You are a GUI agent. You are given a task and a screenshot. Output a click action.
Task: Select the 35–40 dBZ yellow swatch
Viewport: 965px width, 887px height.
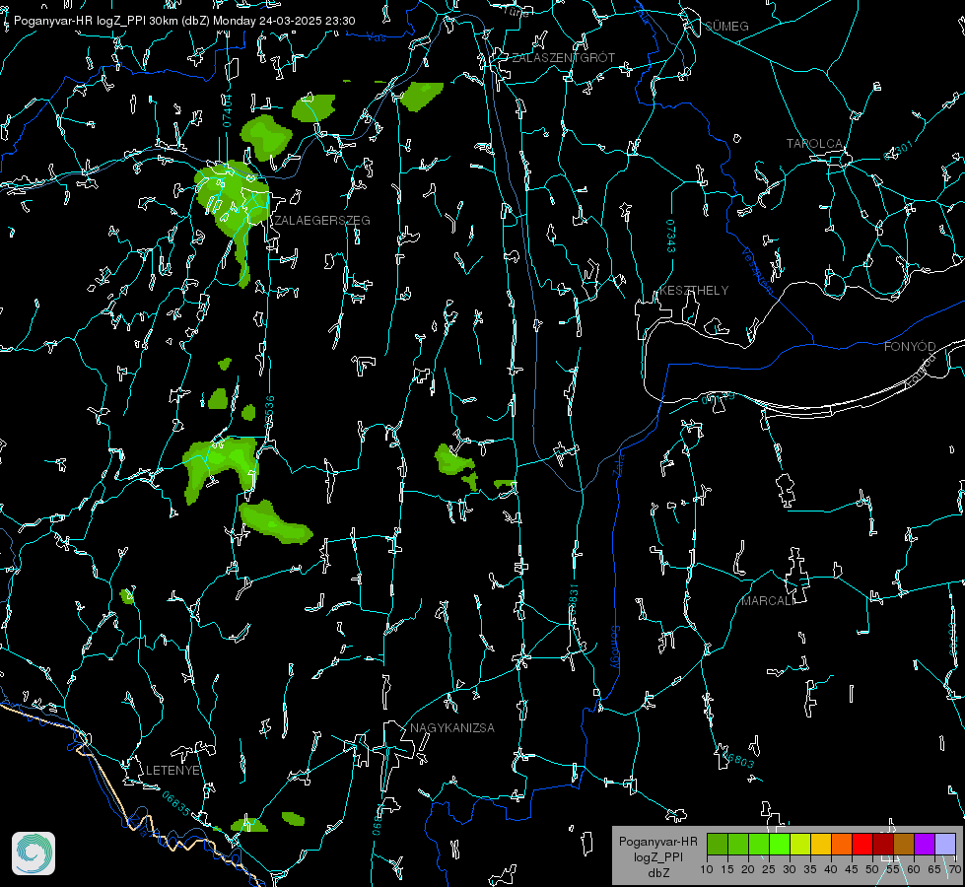821,844
